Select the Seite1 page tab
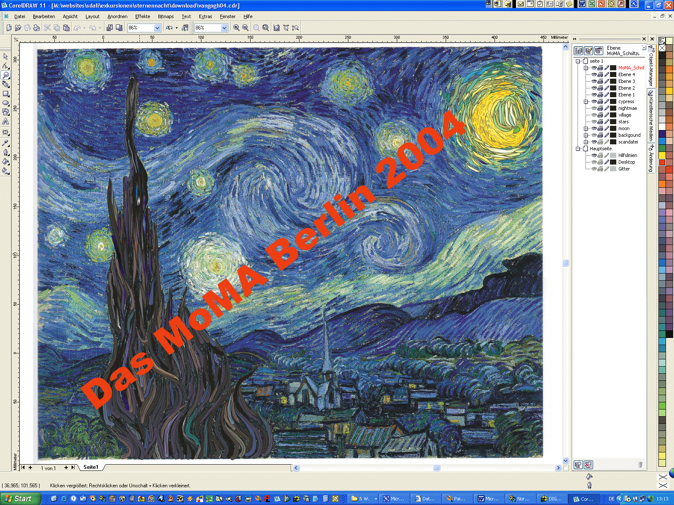The width and height of the screenshot is (674, 505). pos(91,467)
